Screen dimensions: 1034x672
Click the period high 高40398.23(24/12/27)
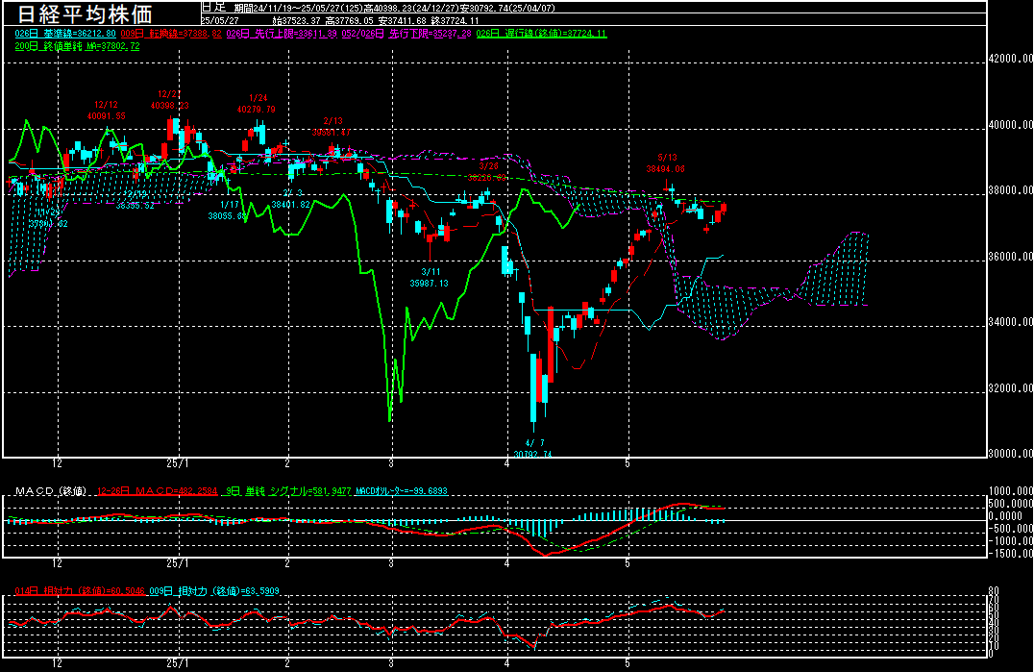pyautogui.click(x=411, y=9)
